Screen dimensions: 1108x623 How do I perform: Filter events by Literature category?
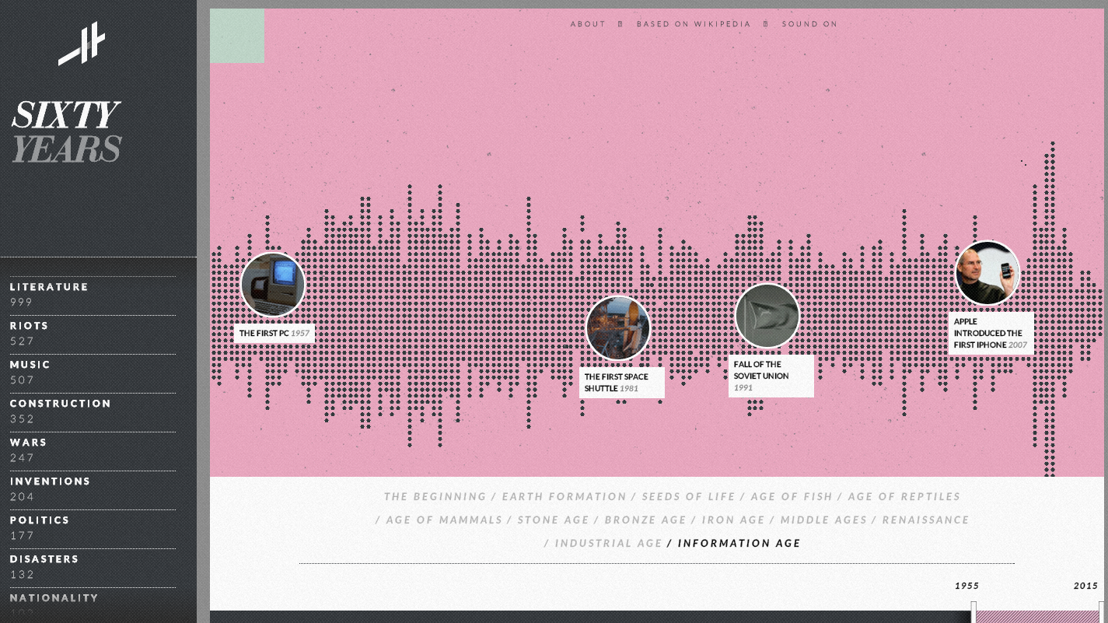(x=49, y=287)
